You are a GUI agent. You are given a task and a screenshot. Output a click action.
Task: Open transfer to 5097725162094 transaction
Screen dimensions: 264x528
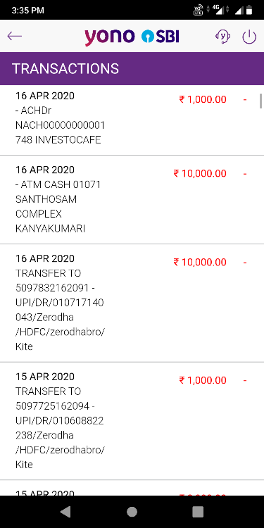(132, 421)
